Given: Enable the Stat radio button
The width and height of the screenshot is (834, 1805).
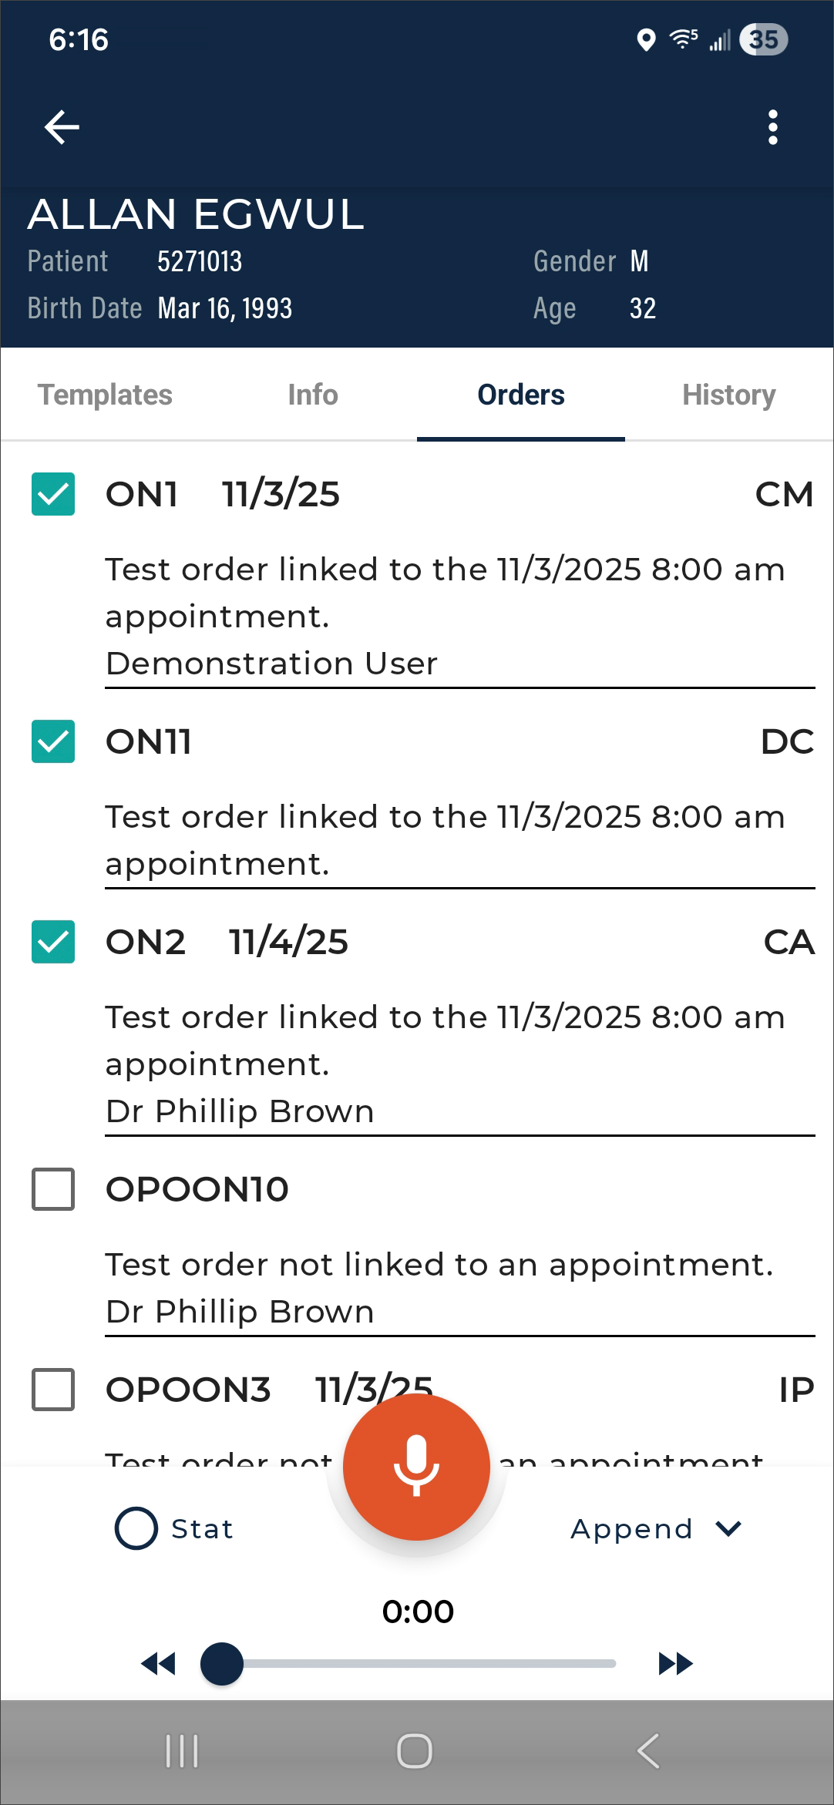Looking at the screenshot, I should (x=136, y=1528).
